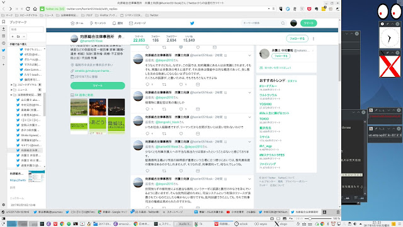403x227 pixels.
Task: Click the settings gear at sidebar bottom
Action: 3,205
